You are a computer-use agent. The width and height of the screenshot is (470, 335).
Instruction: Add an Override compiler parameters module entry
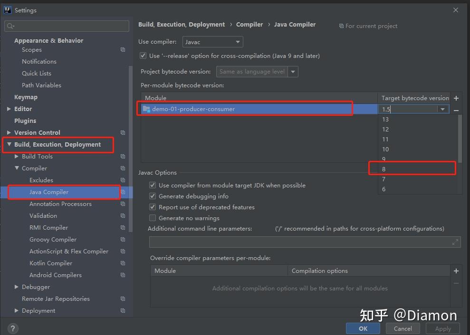(x=456, y=270)
